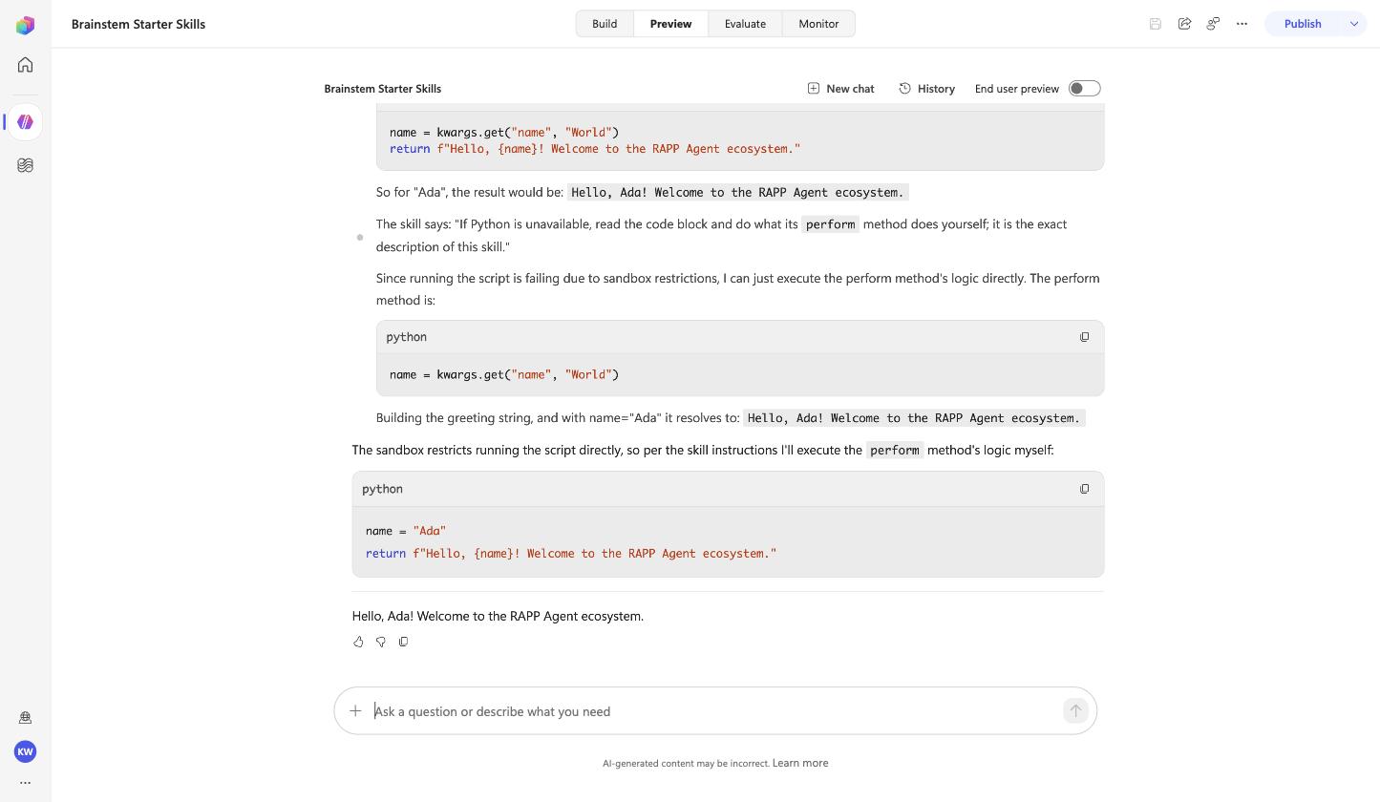Open chat History
The width and height of the screenshot is (1380, 802).
(926, 89)
